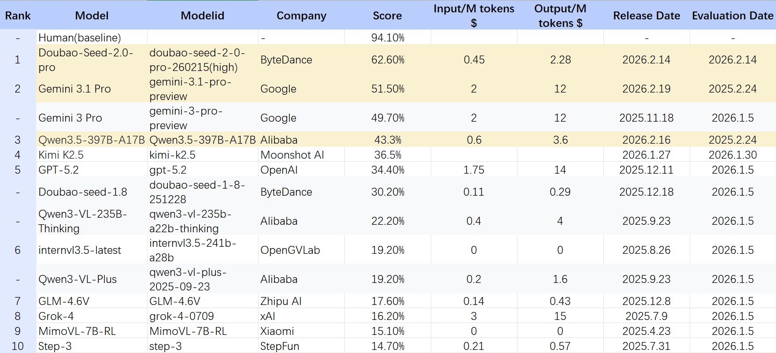776x353 pixels.
Task: Click the grok-4-0709 modelid cell
Action: pyautogui.click(x=181, y=316)
